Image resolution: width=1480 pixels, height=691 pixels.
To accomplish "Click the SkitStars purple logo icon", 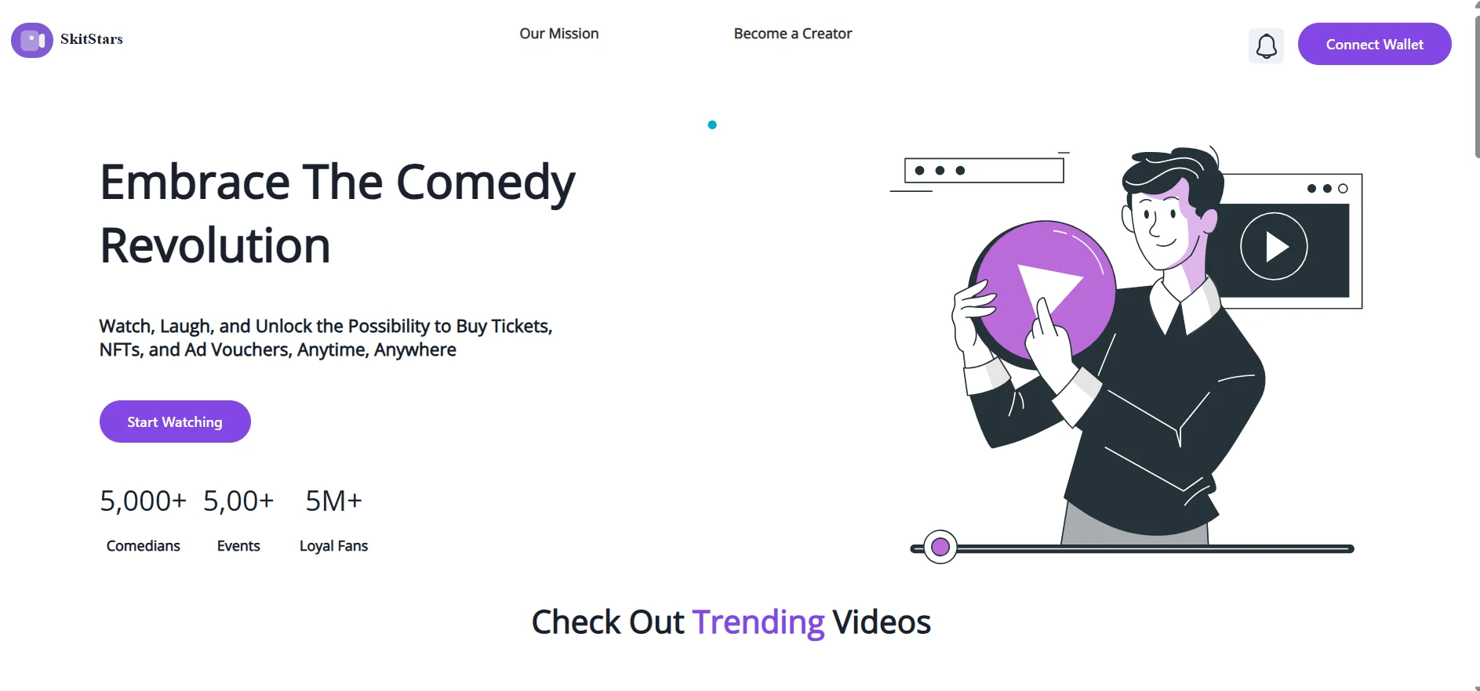I will click(x=32, y=39).
